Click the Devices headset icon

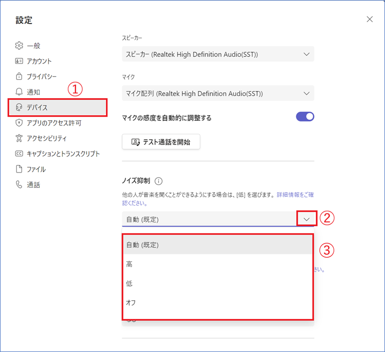19,108
